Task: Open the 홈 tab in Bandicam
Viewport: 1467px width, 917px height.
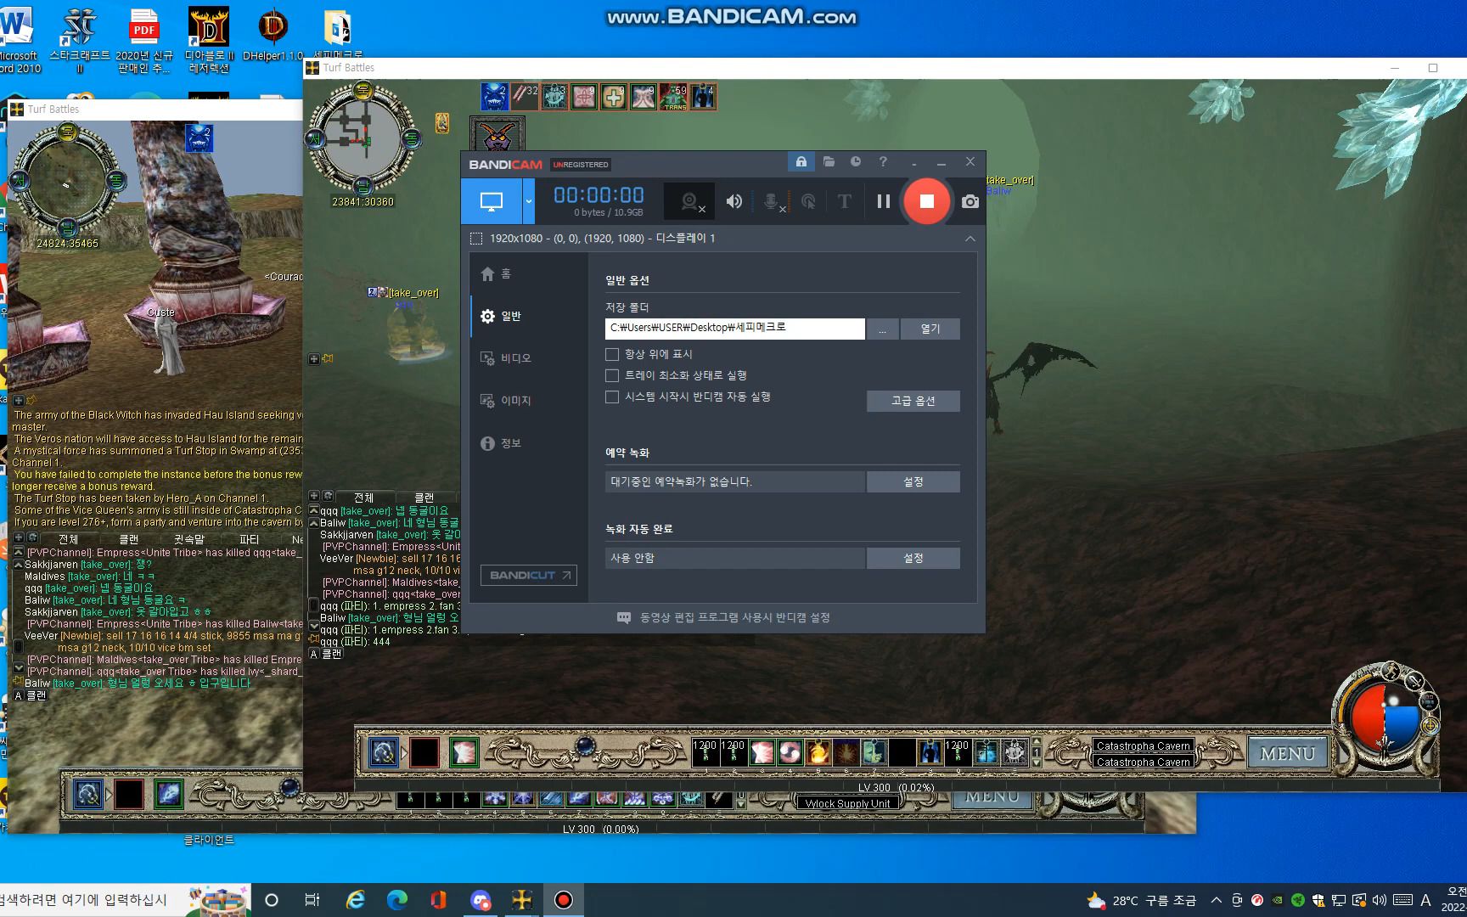Action: point(529,273)
